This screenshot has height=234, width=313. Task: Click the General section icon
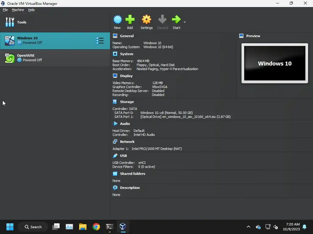tap(115, 36)
